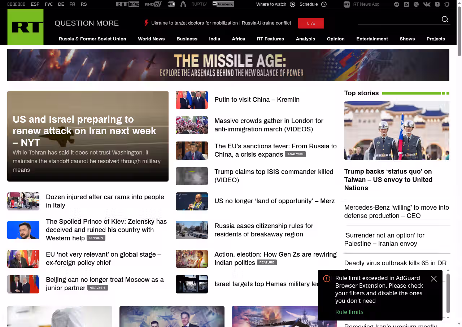Open the search magnifier icon

click(445, 19)
